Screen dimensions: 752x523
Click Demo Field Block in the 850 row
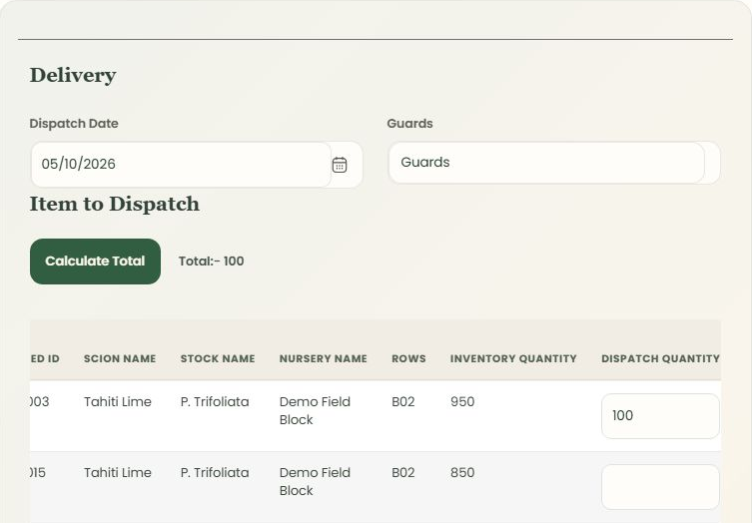point(316,482)
